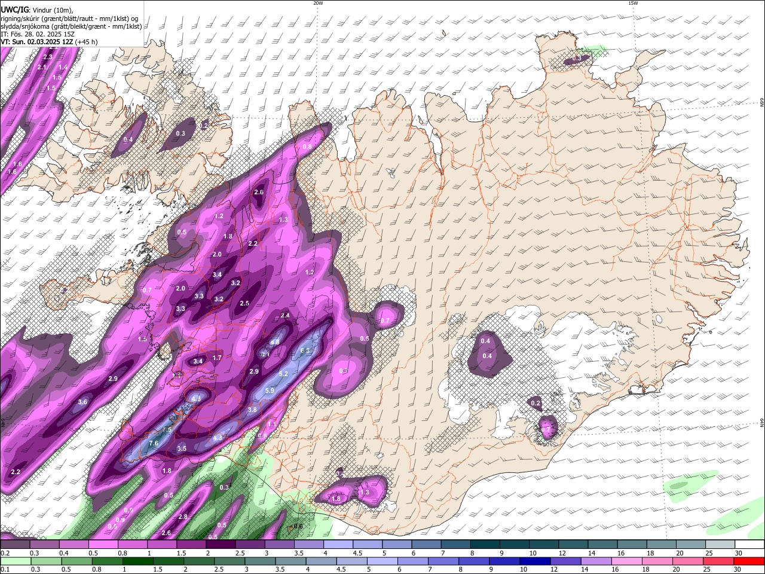Click the '30' label under the lower legend bar
The height and width of the screenshot is (574, 765).
[x=737, y=570]
